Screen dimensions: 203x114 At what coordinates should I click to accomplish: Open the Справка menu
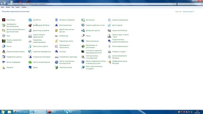[24, 7]
